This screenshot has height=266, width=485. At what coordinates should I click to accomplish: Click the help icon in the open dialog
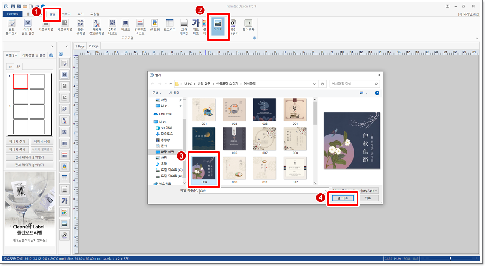point(377,93)
